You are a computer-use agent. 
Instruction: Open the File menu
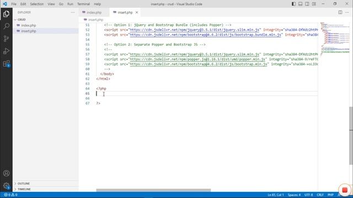click(x=14, y=4)
